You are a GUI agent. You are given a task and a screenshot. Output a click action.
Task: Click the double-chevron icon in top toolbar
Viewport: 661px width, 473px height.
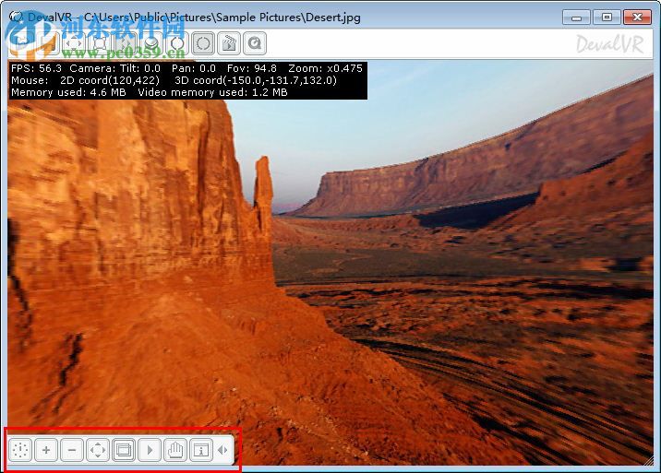coord(126,43)
